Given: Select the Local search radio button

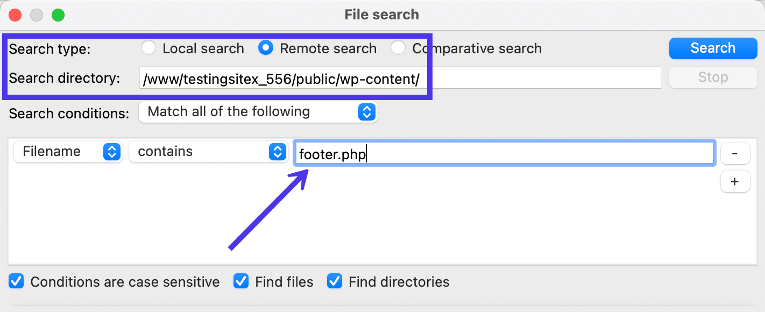Looking at the screenshot, I should click(x=148, y=48).
